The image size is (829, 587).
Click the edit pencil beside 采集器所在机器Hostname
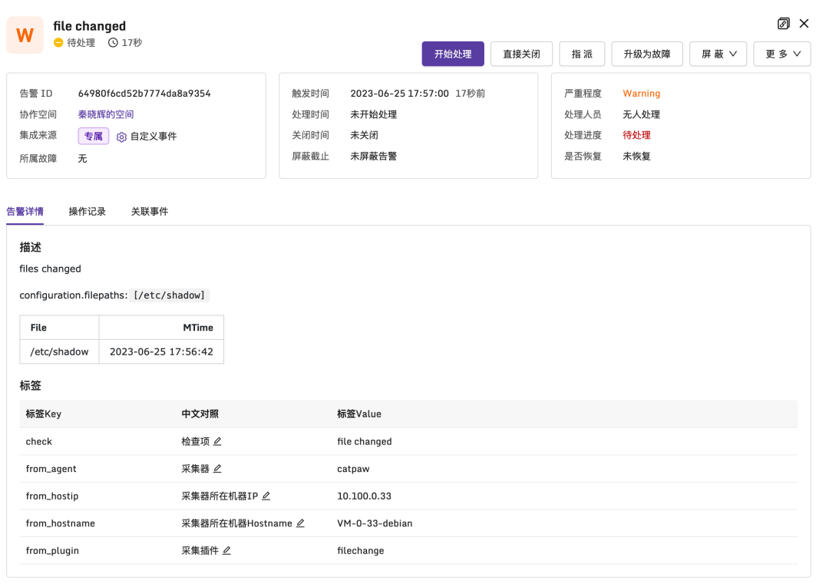(301, 523)
